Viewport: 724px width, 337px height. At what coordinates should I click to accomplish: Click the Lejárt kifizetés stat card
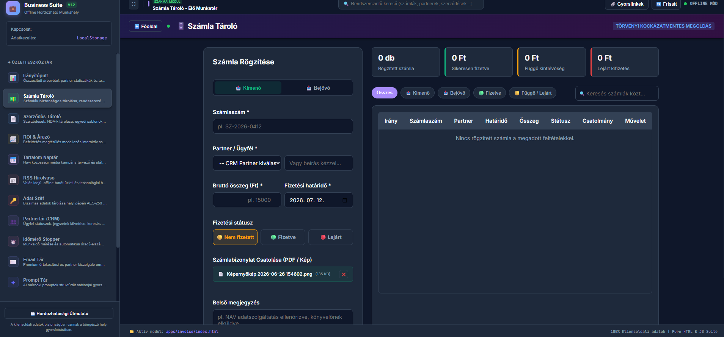625,62
